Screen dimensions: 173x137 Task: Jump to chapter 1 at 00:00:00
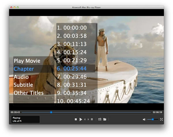[x=72, y=28]
